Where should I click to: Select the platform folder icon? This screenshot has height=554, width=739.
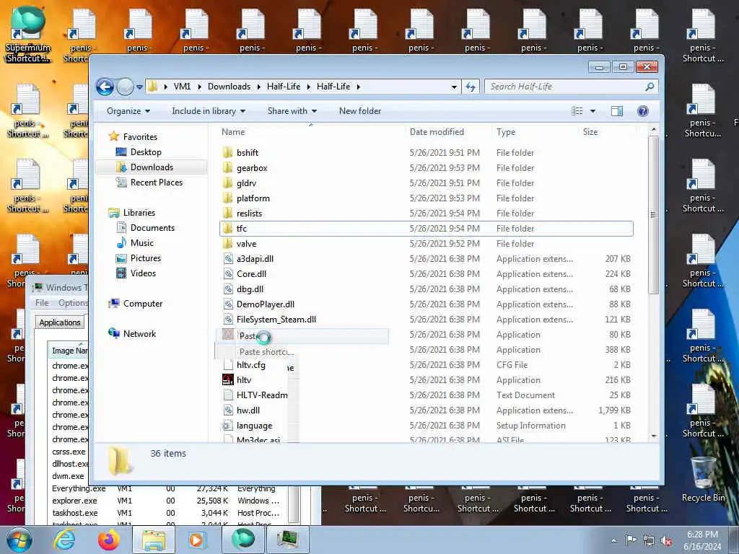pyautogui.click(x=227, y=198)
